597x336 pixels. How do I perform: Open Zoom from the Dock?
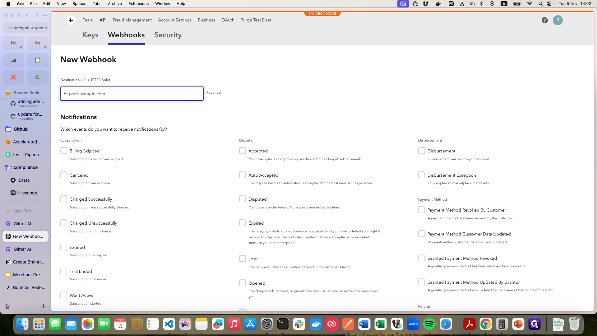(413, 324)
